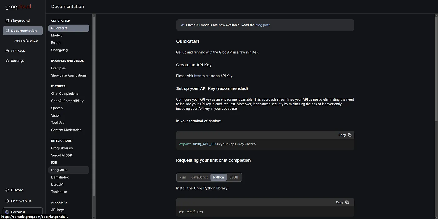Click the groqcloud logo
The image size is (438, 219).
18,7
